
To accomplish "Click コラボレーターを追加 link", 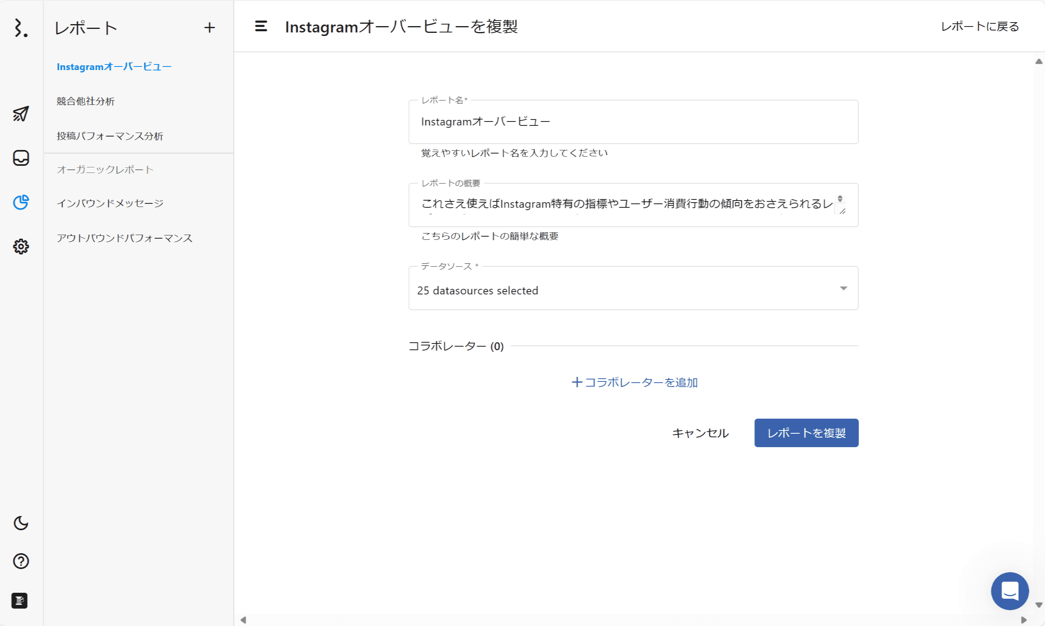I will tap(634, 382).
